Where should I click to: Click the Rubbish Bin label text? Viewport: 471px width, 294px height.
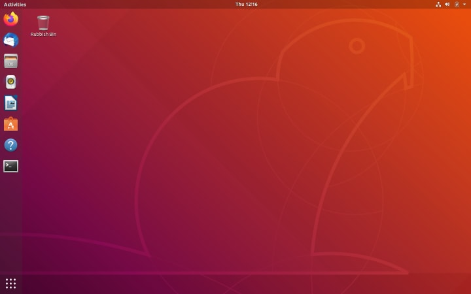43,34
